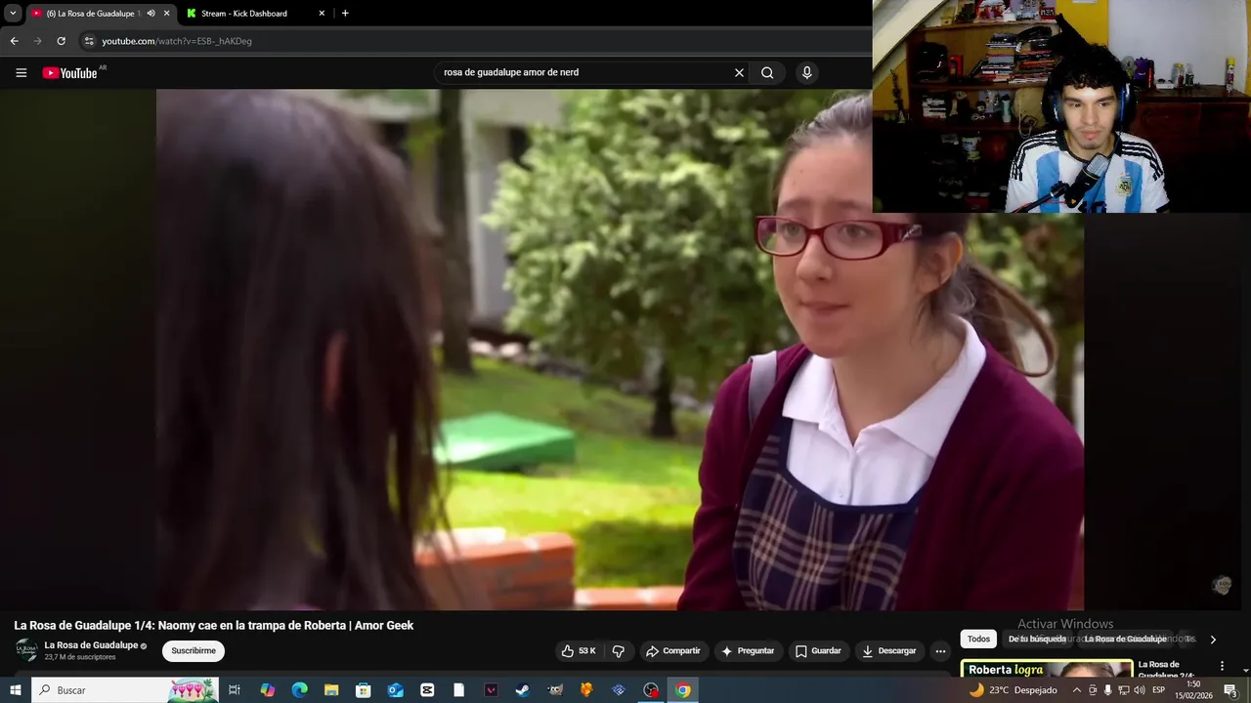1251x703 pixels.
Task: Click the Compartir share button
Action: 672,651
